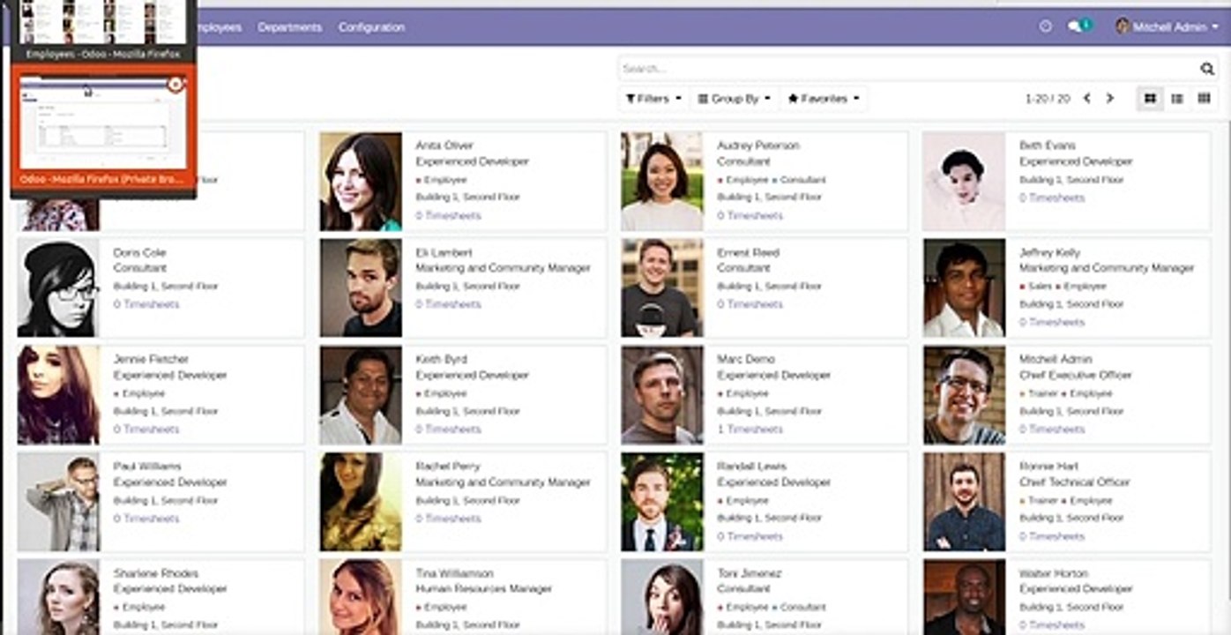Screen dimensions: 1231x635
Task: Open Ronnie Hart's photo
Action: [964, 503]
